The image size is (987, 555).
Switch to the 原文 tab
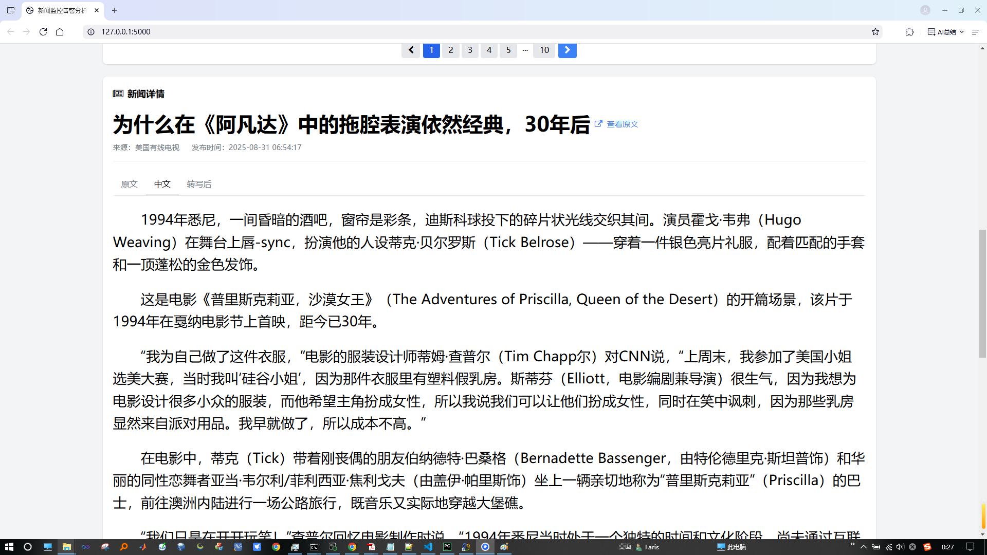click(129, 184)
